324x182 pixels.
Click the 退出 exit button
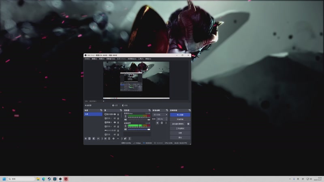[180, 138]
